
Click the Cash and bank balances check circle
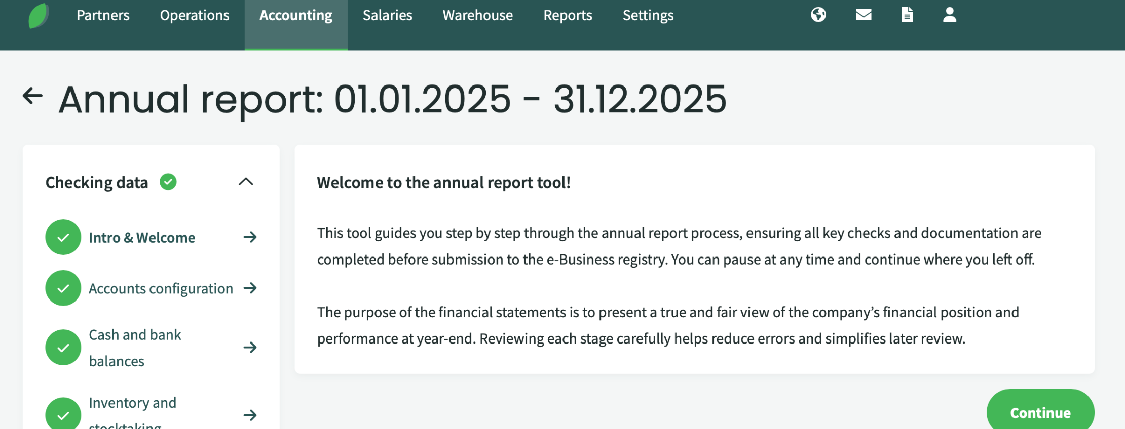click(63, 347)
